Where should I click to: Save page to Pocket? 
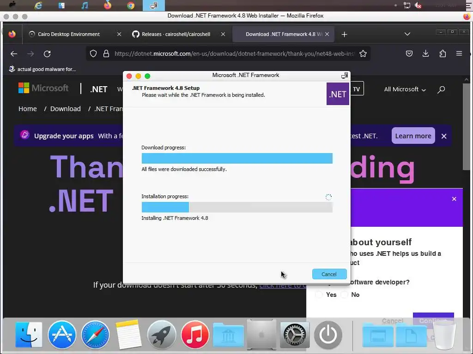(409, 54)
